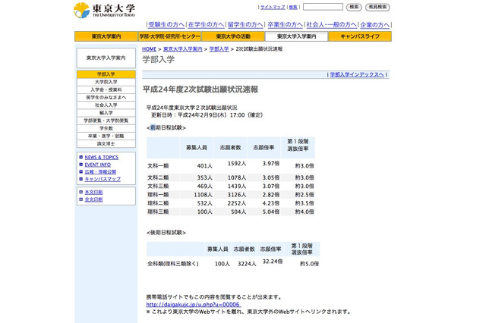Select 編入学 in the sidebar menu
Screen dimensions: 486x323
click(106, 113)
